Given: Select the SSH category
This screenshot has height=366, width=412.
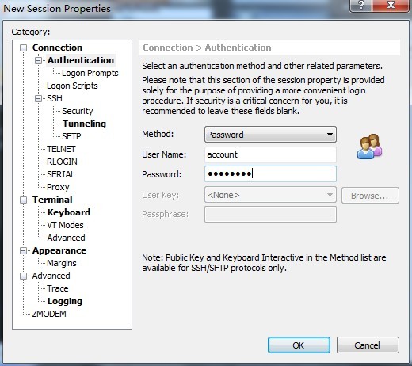Looking at the screenshot, I should click(55, 98).
